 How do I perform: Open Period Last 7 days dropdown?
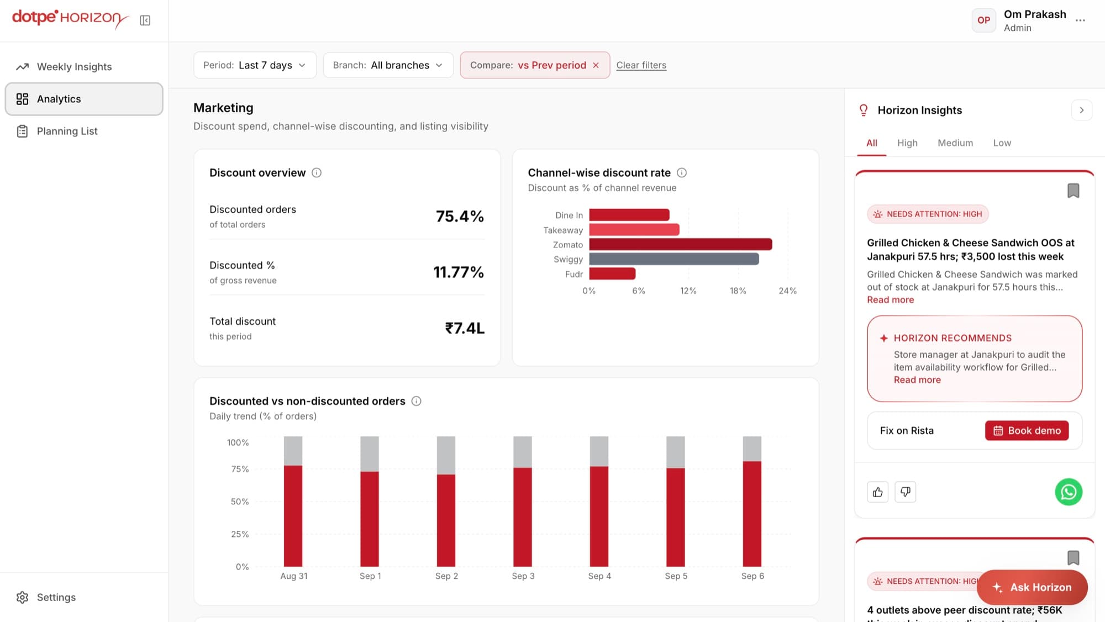[x=255, y=65]
